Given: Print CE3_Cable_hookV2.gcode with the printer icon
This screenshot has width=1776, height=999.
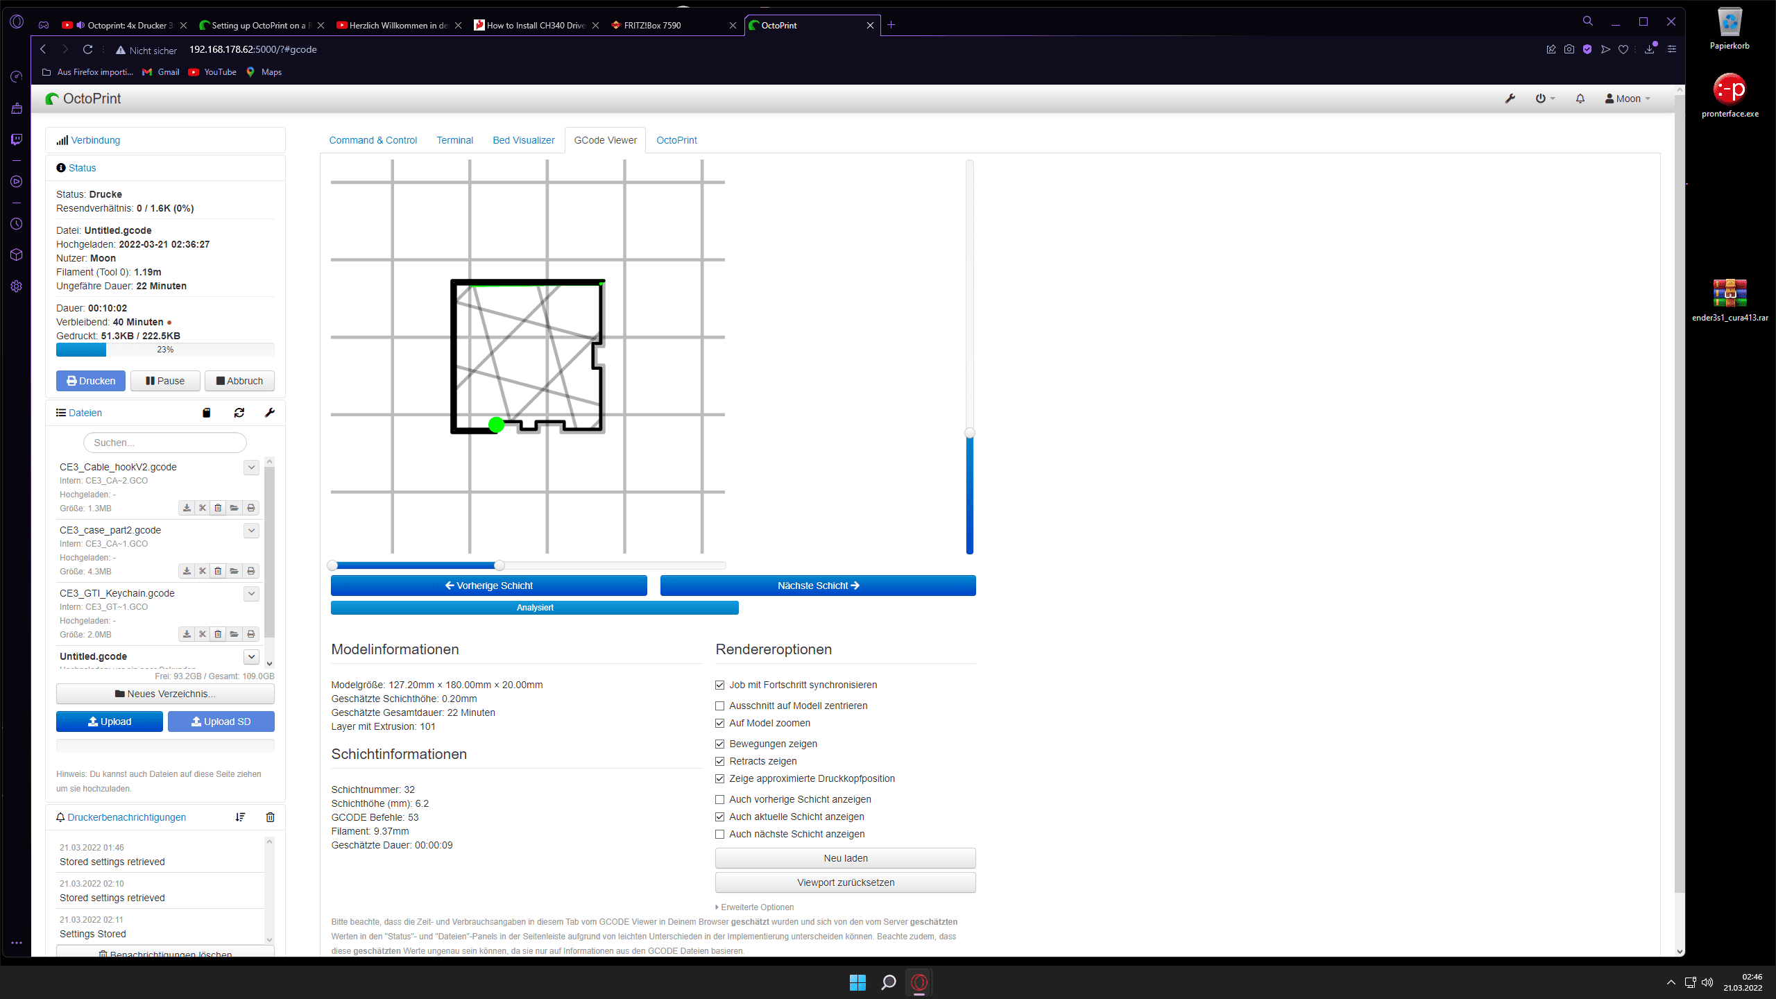Looking at the screenshot, I should click(251, 508).
